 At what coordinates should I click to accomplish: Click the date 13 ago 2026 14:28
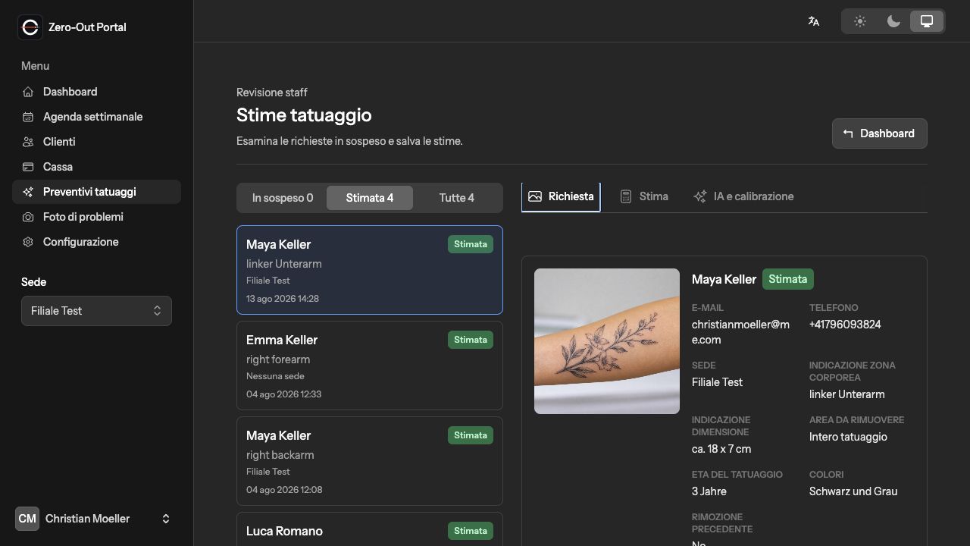pyautogui.click(x=283, y=299)
